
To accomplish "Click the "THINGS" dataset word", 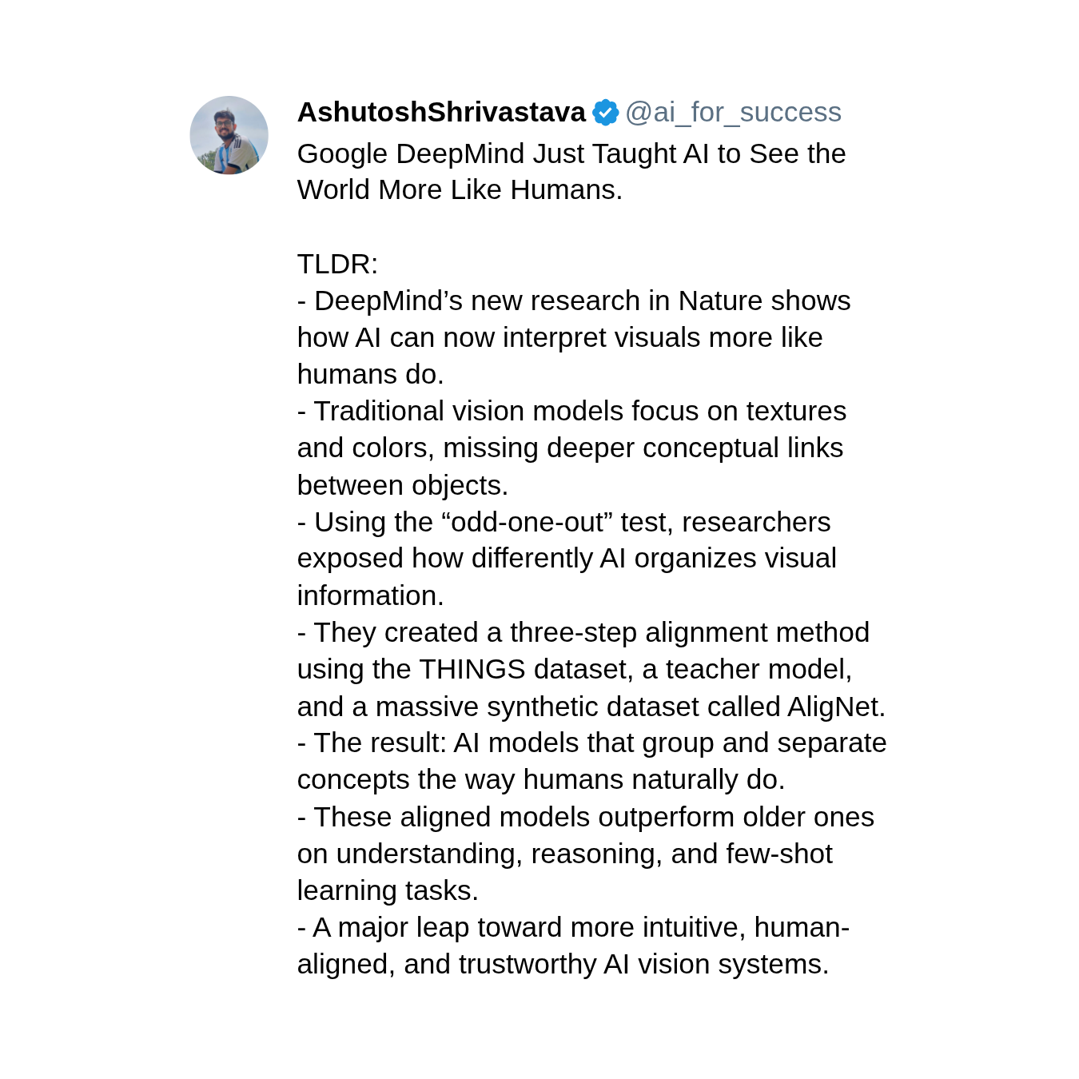I will [472, 669].
